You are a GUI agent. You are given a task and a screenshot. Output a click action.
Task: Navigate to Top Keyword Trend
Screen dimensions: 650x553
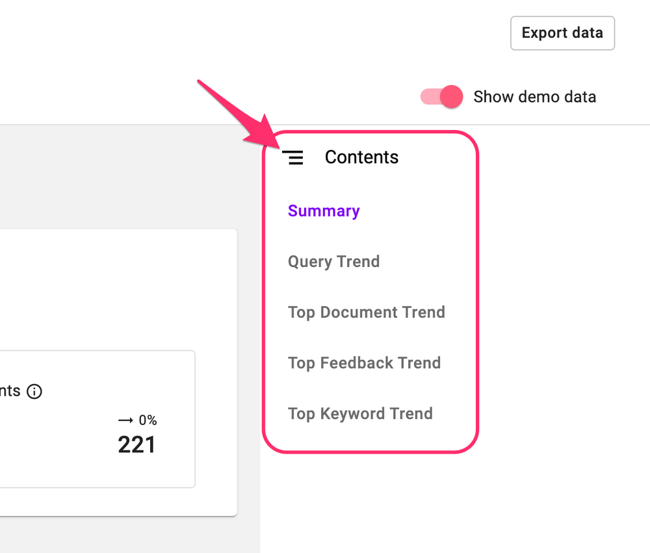[360, 413]
